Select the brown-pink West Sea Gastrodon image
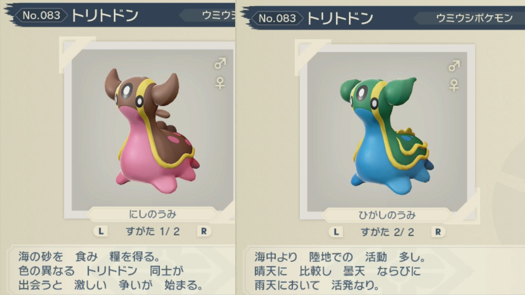 click(x=152, y=131)
